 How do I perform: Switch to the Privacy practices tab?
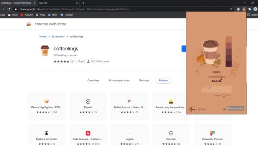[x=119, y=81]
